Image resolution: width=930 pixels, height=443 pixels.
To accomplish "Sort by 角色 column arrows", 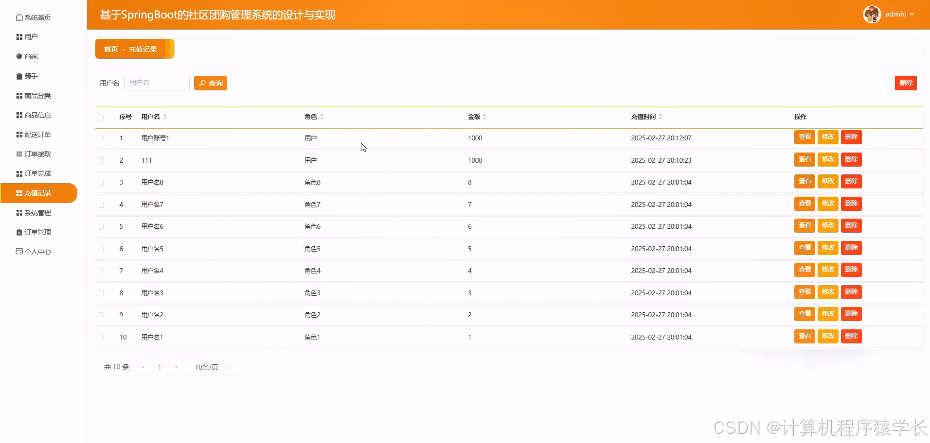I will (x=322, y=117).
